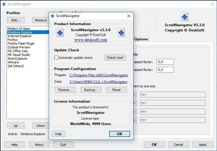Open dropdown beside fourth Нет field
This screenshot has height=151, width=217.
[x=135, y=120]
